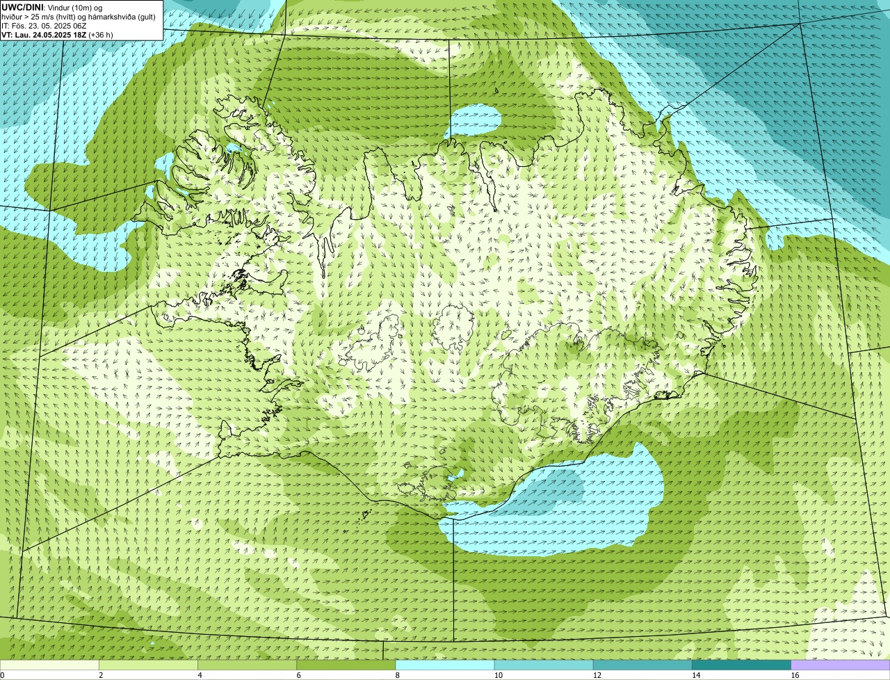Click the 'Vindur (10m) og' heading text

(75, 7)
